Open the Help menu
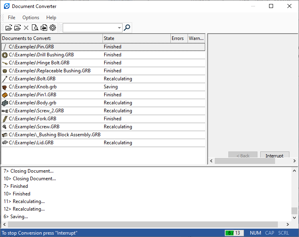299x237 pixels. [x=51, y=18]
